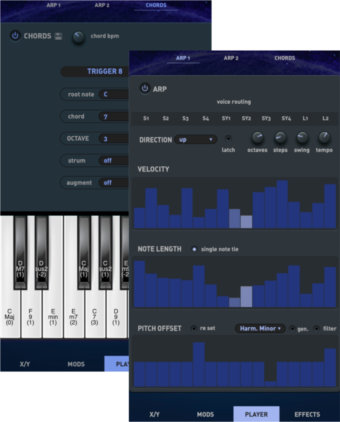This screenshot has height=422, width=340.
Task: Click the C sus2 (1) black key
Action: (x=105, y=252)
